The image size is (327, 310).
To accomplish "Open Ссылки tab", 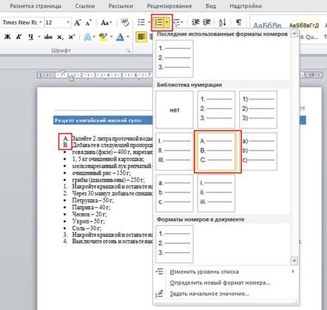I will click(85, 6).
